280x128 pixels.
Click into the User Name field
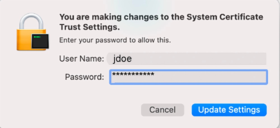186,59
